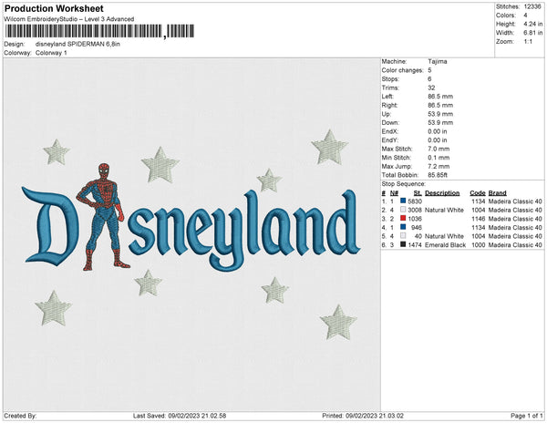Click the 'Down:' measurement label
547x423 pixels.
tap(390, 123)
